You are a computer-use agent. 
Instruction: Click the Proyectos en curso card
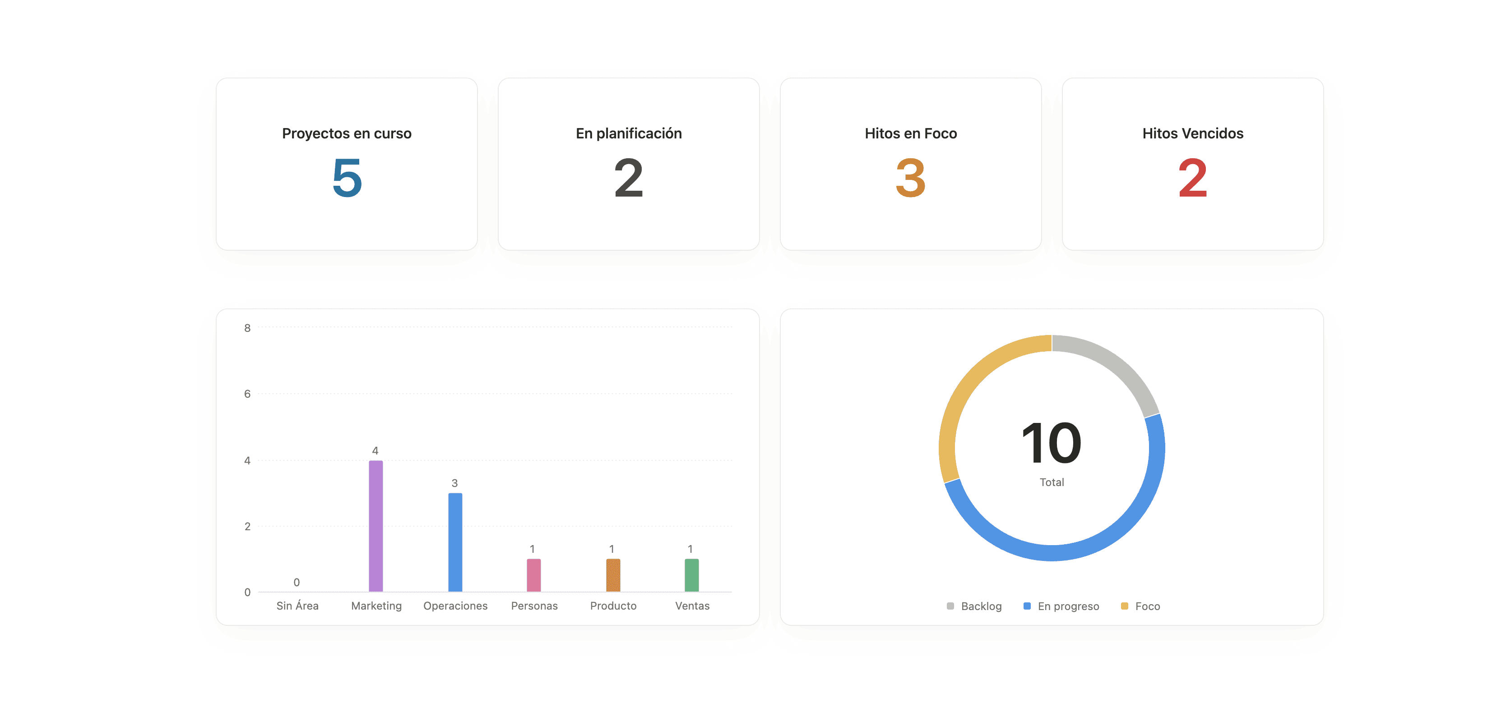(x=347, y=164)
